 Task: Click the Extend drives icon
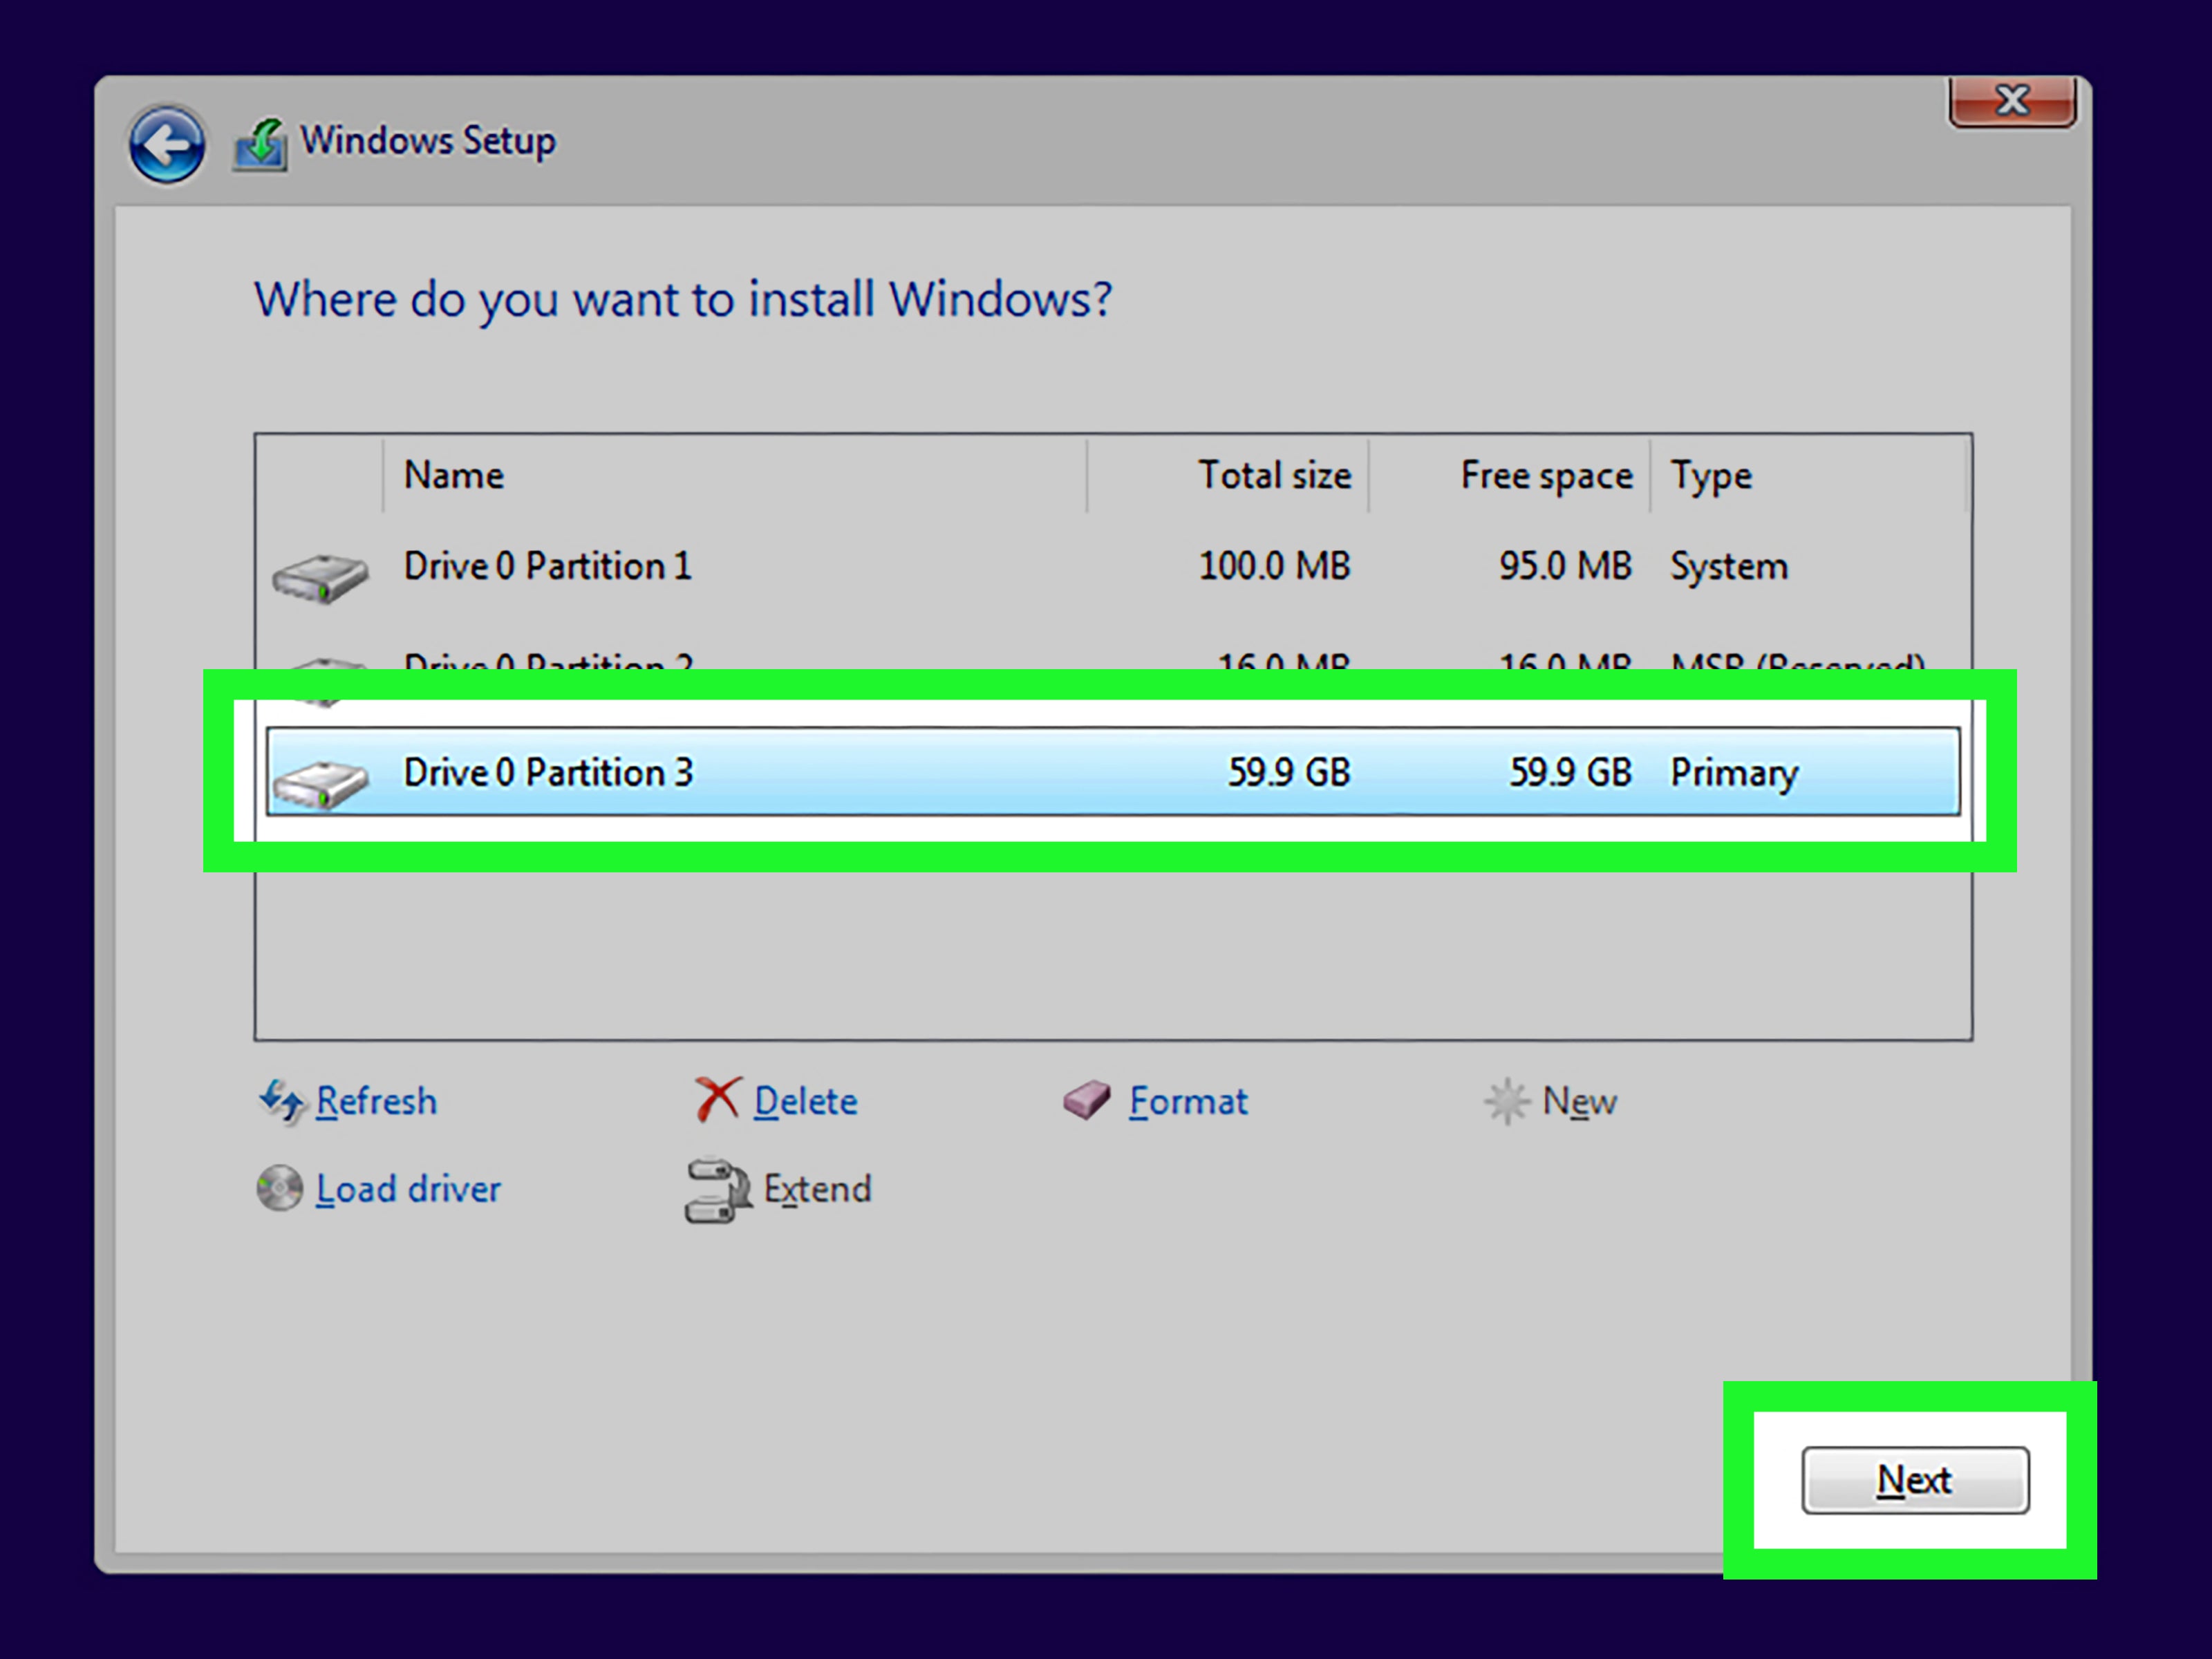tap(718, 1191)
